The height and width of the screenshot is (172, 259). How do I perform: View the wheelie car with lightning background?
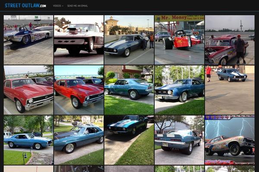click(x=230, y=140)
